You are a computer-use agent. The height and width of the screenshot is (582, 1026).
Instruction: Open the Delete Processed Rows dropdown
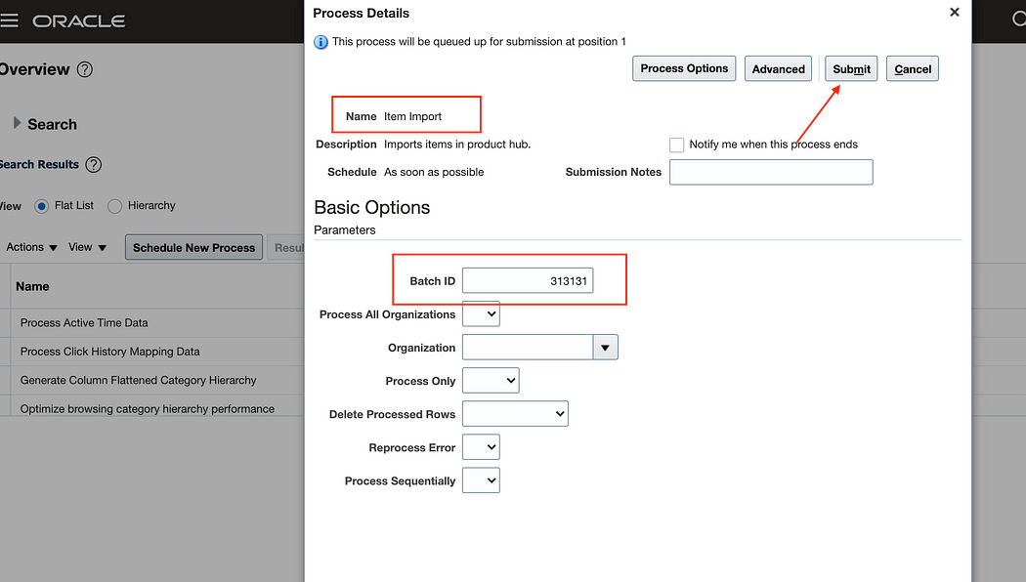[515, 414]
